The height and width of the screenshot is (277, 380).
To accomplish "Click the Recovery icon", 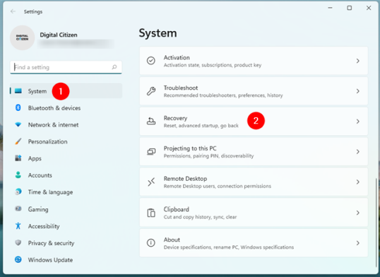I will tap(151, 121).
